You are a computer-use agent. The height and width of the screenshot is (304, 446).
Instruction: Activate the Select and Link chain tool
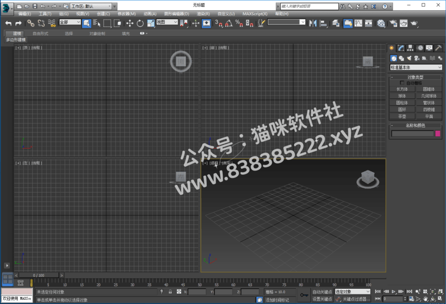(31, 23)
